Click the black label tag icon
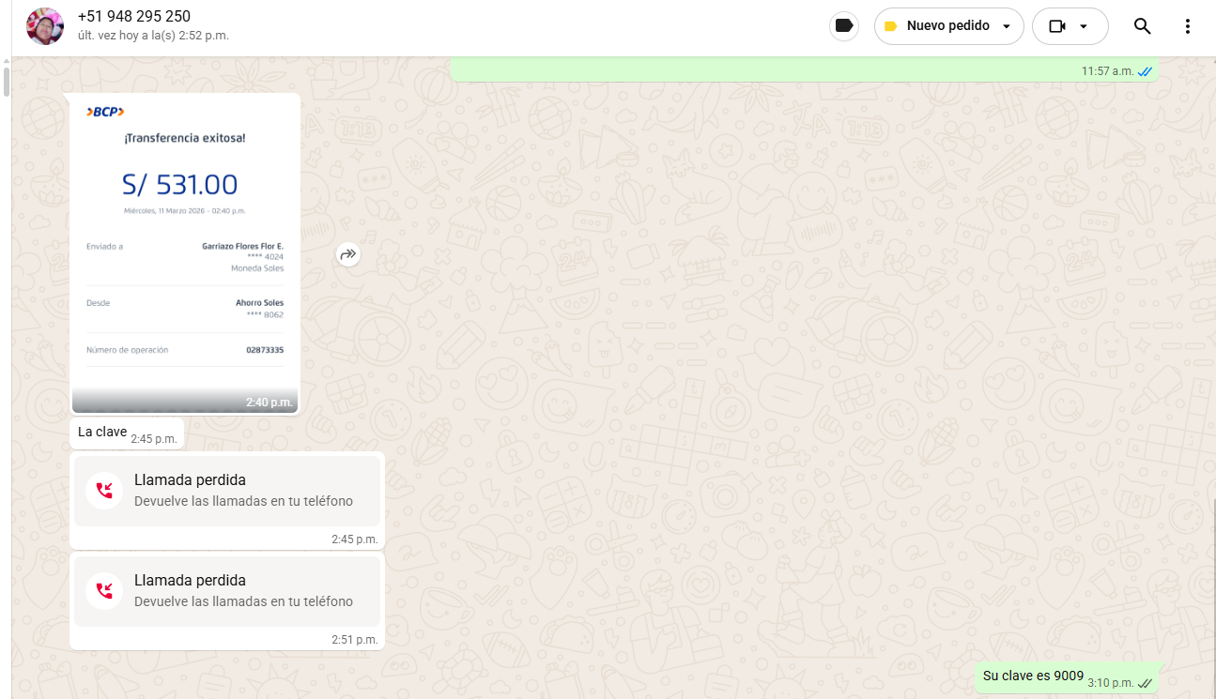This screenshot has height=699, width=1216. click(x=844, y=26)
